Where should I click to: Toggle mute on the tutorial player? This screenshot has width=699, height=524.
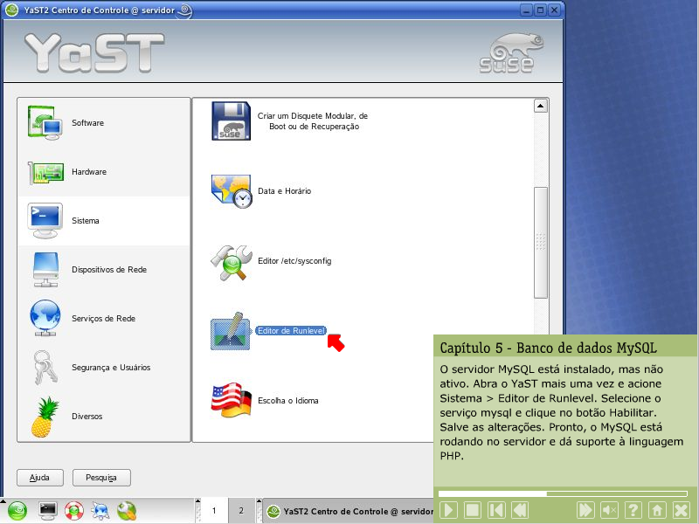pos(610,510)
